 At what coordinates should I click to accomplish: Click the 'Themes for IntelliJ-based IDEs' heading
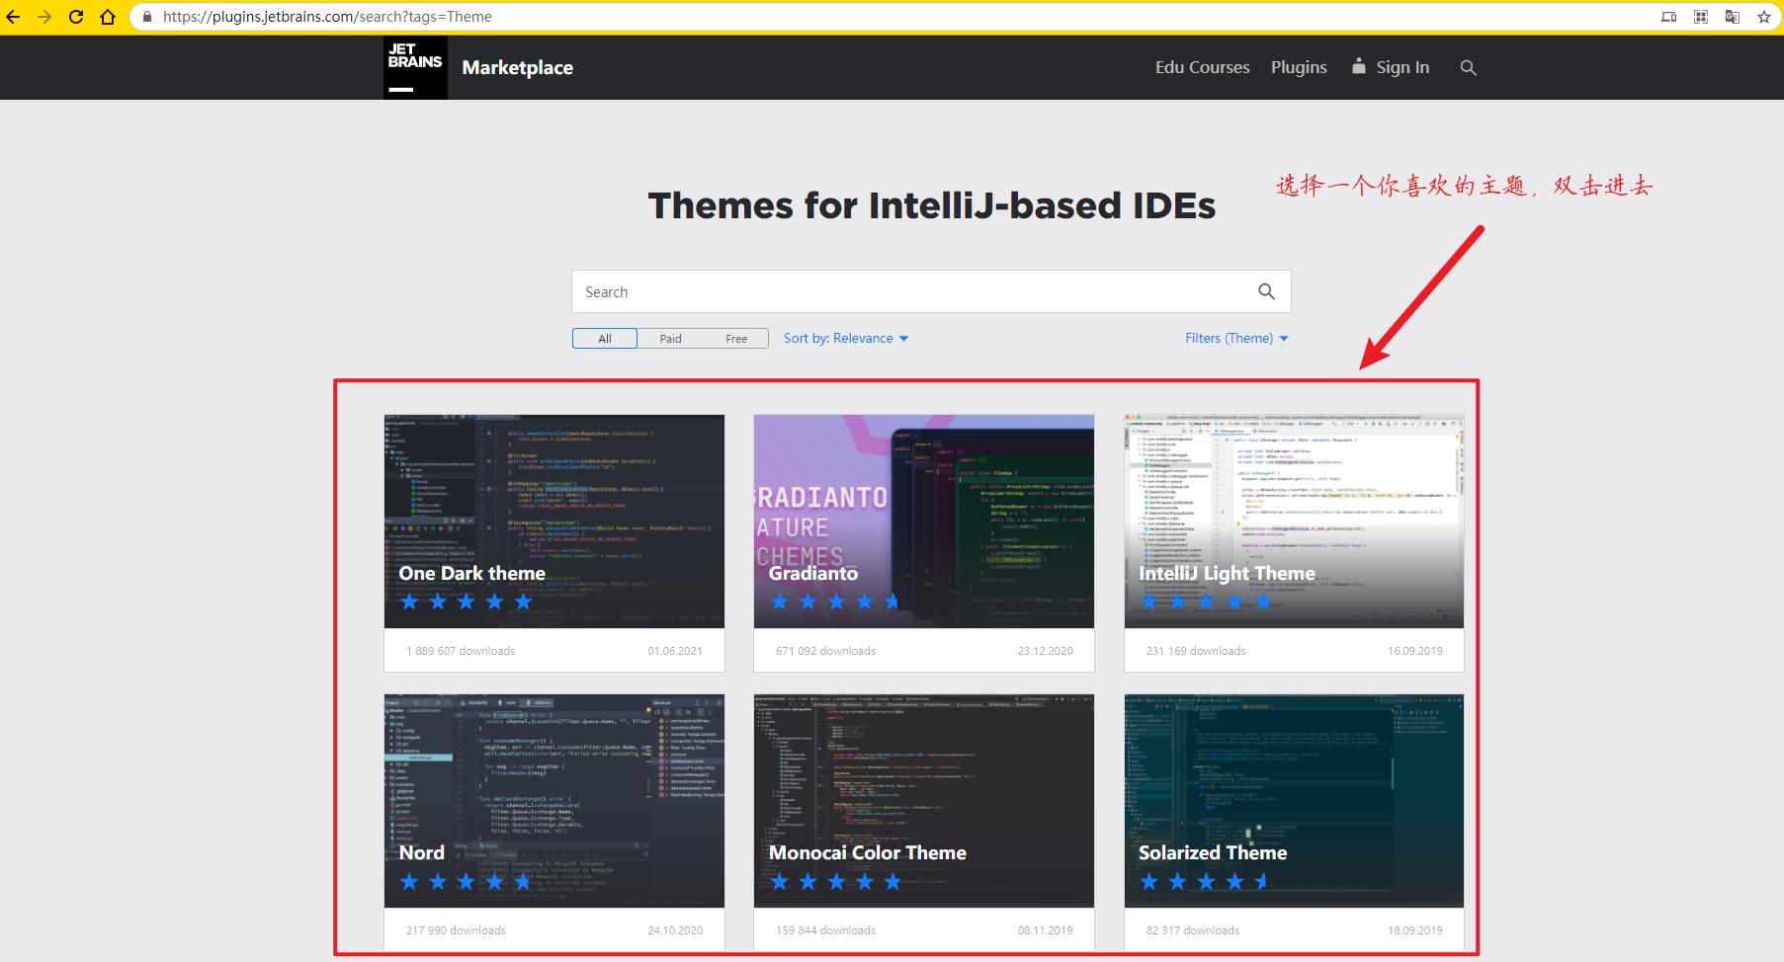coord(931,205)
